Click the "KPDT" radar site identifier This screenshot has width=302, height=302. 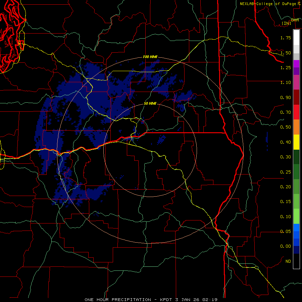pyautogui.click(x=166, y=300)
